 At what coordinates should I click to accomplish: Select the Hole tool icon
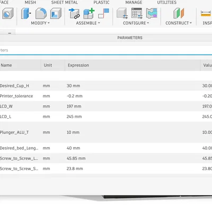[7, 14]
